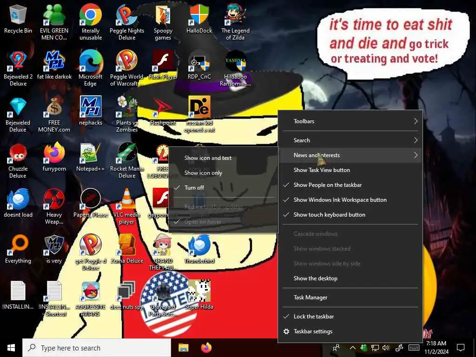
Task: Select the Notepad++ desktop icon
Action: coord(91,157)
